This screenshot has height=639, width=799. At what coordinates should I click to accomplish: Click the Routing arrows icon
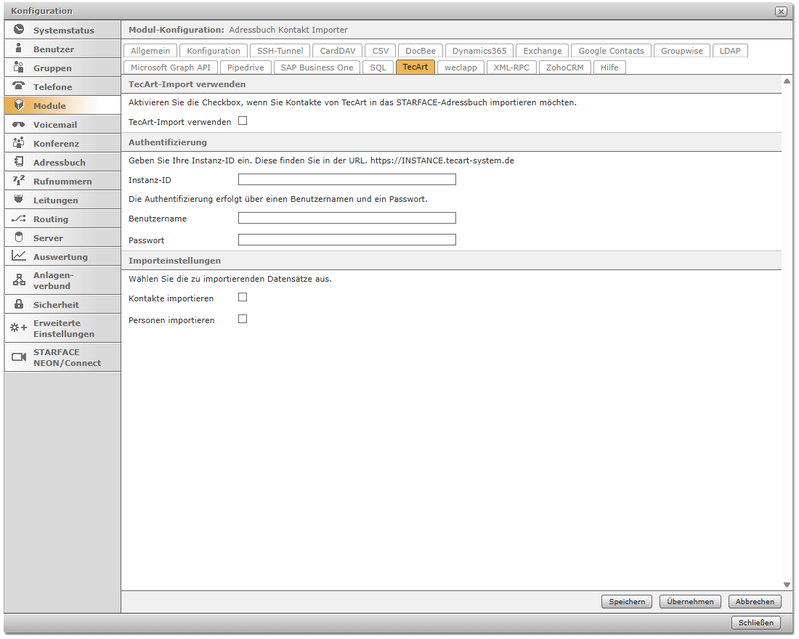pos(19,219)
